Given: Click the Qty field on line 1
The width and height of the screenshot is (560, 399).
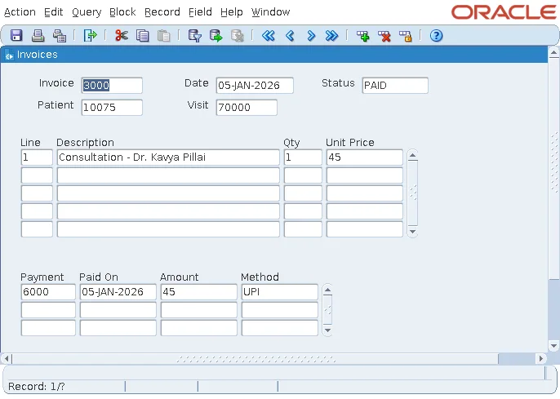Looking at the screenshot, I should [303, 157].
